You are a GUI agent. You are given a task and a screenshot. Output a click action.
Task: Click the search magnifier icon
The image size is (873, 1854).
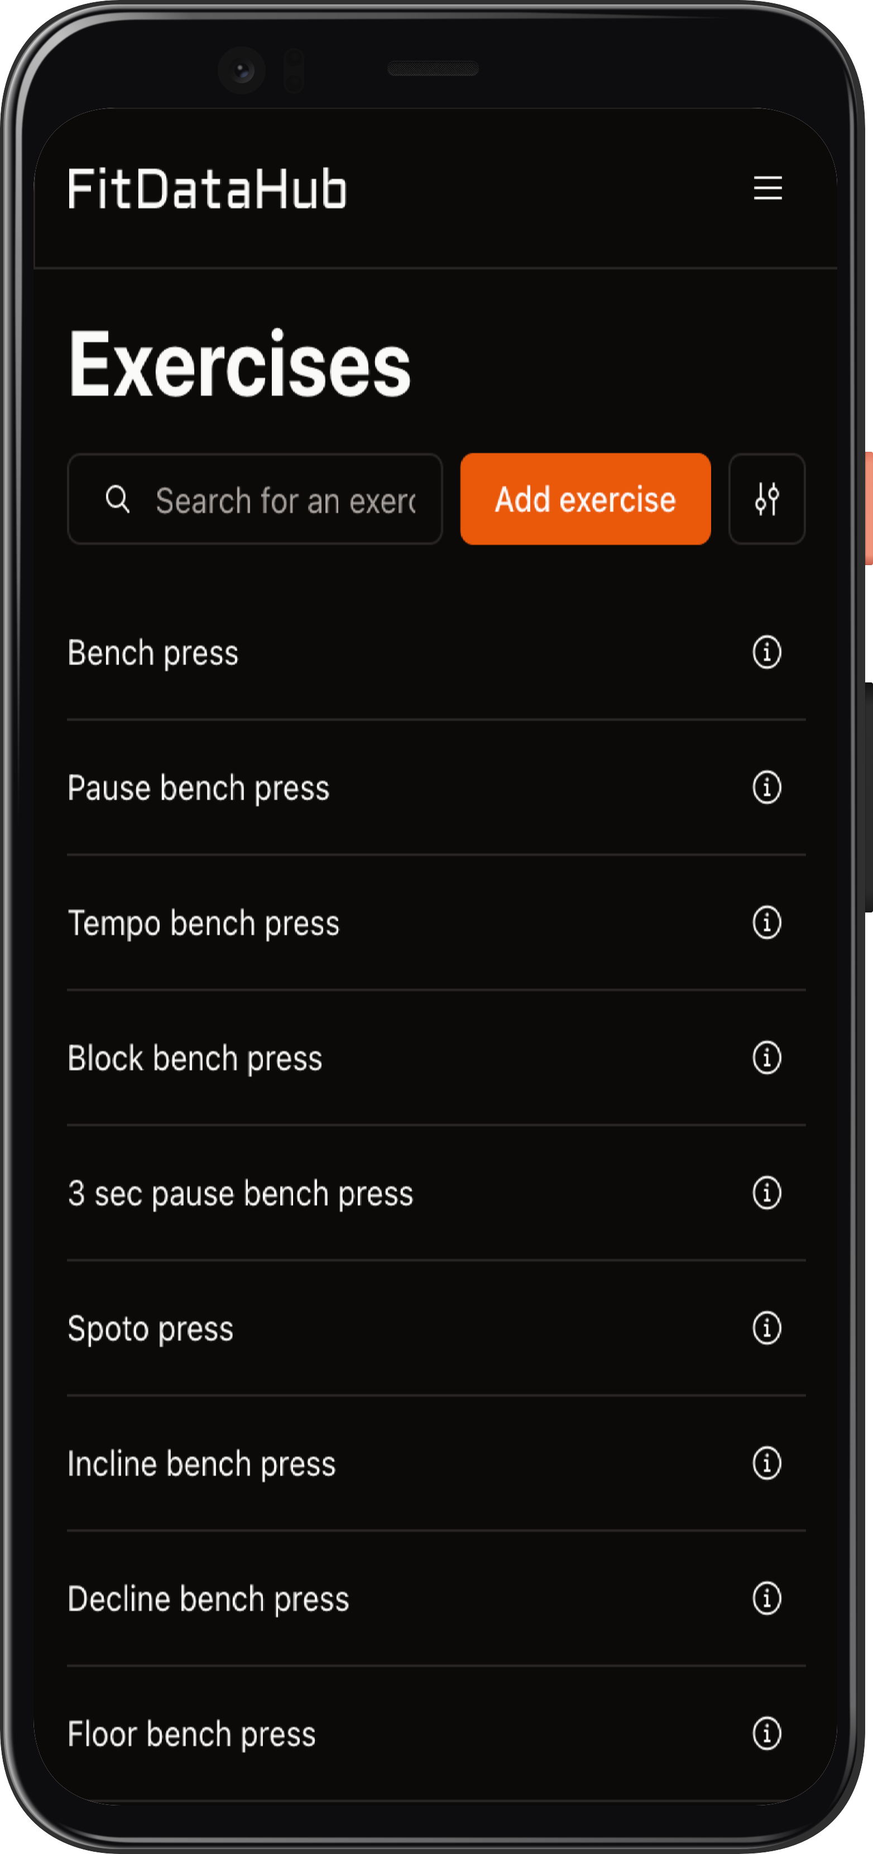pyautogui.click(x=118, y=499)
